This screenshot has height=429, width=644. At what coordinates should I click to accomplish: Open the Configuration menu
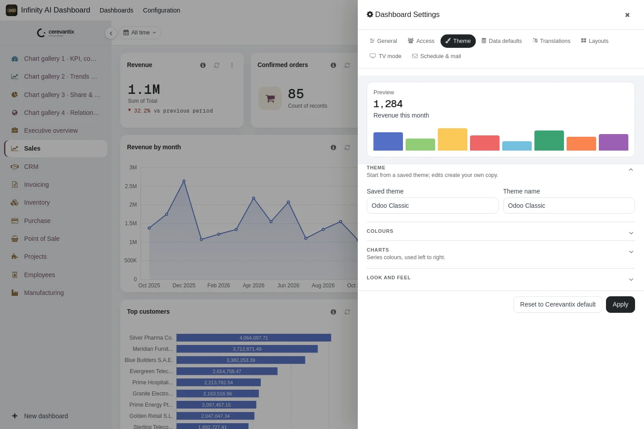tap(161, 10)
